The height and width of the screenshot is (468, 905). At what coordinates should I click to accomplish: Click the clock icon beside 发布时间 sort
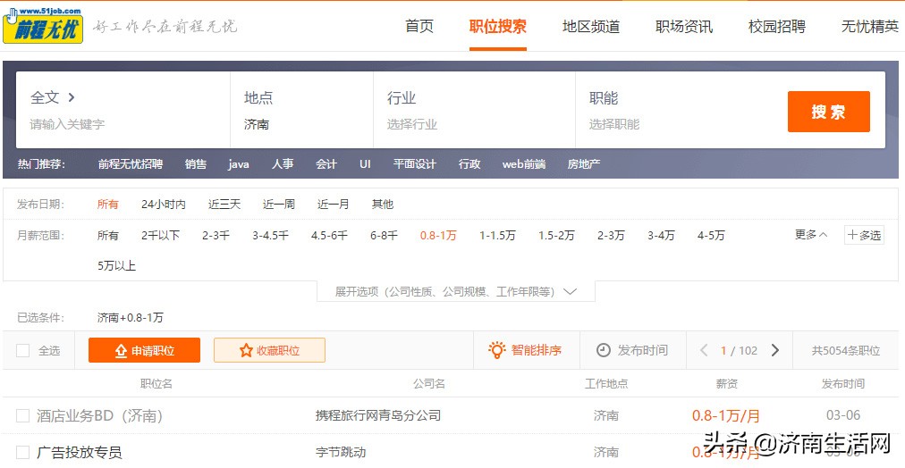pyautogui.click(x=603, y=350)
